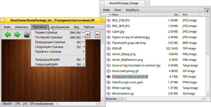This screenshot has height=107, width=211.
Task: Click the right arrow of the image horizontal scrollbar
Action: click(x=99, y=104)
